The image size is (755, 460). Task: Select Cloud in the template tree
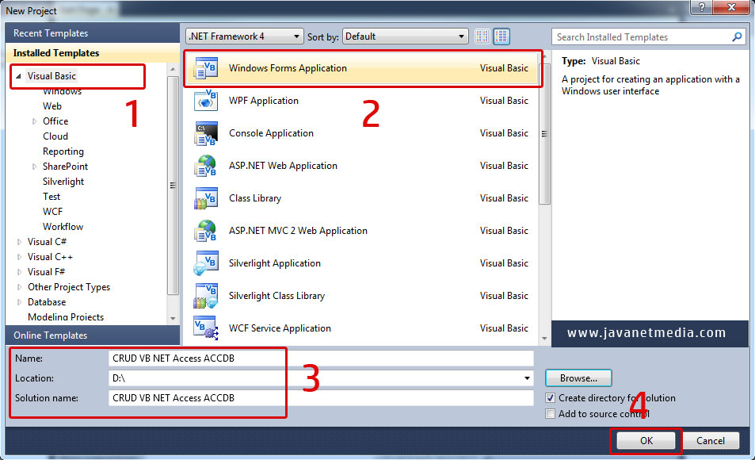[x=55, y=136]
